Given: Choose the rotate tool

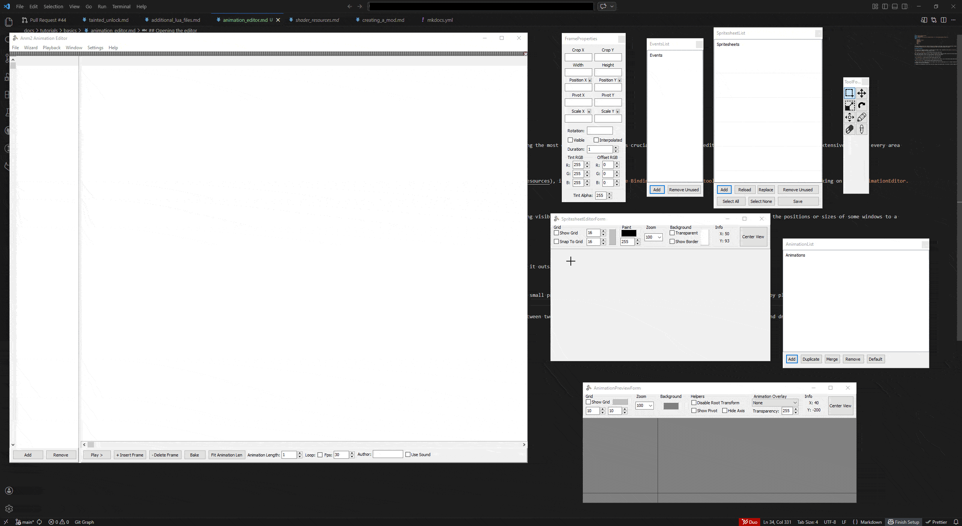Looking at the screenshot, I should pos(862,105).
